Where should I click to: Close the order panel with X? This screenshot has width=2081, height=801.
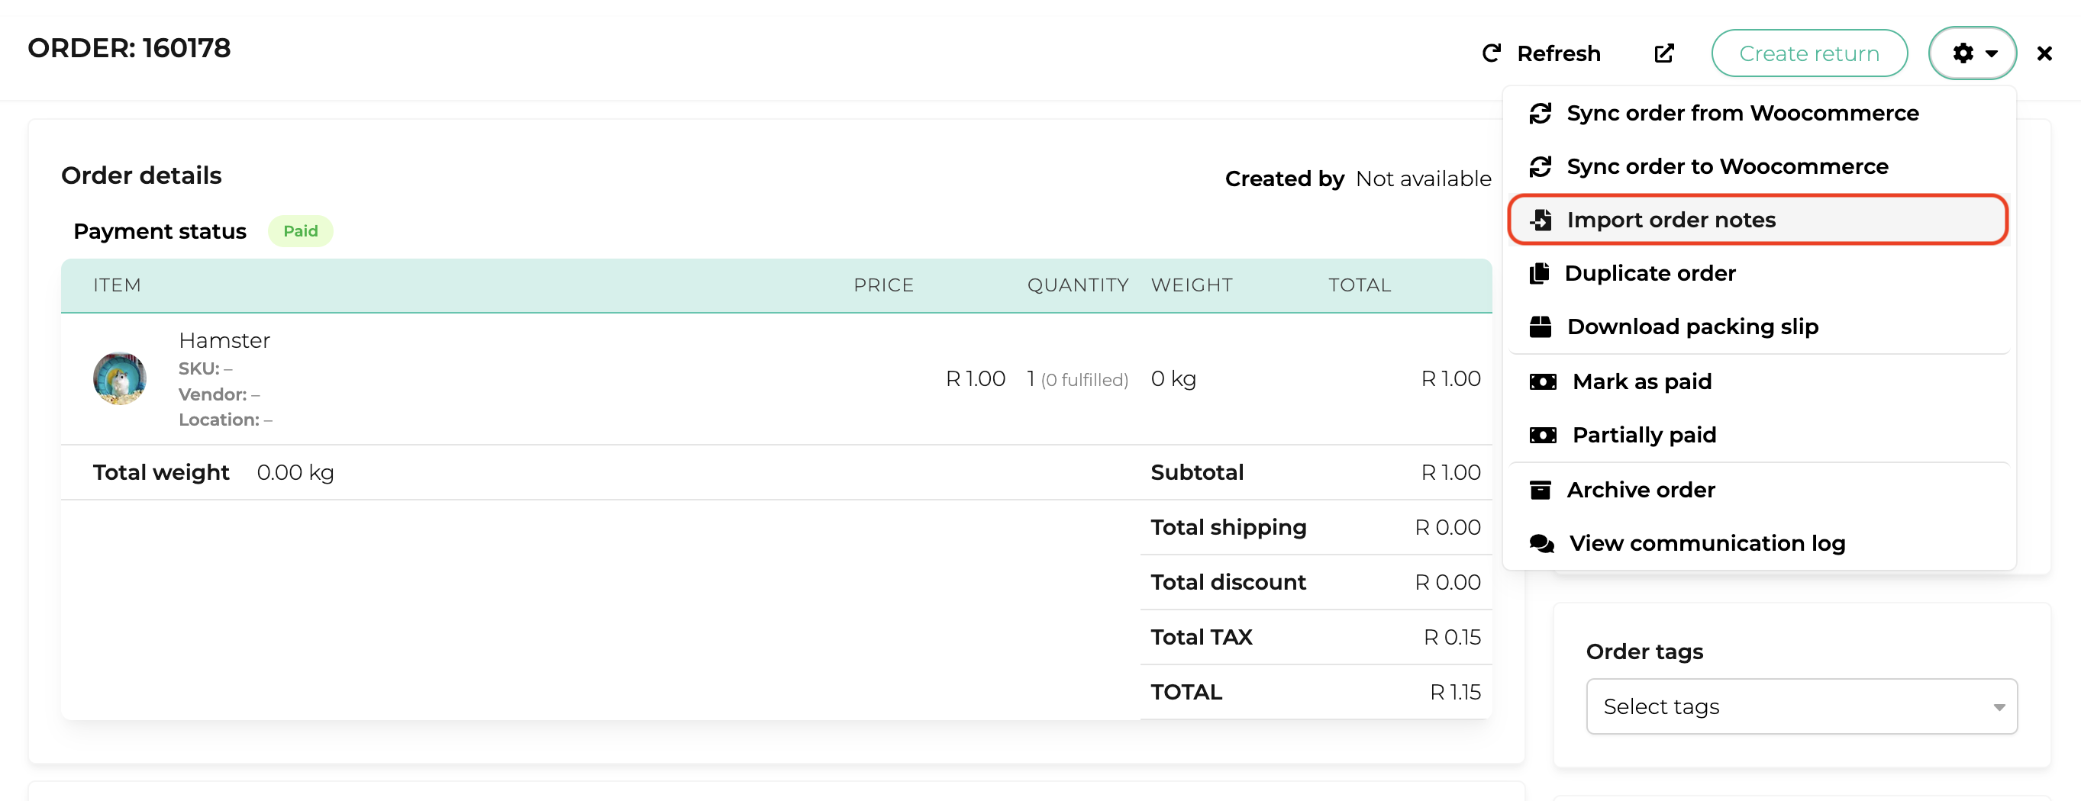point(2044,53)
